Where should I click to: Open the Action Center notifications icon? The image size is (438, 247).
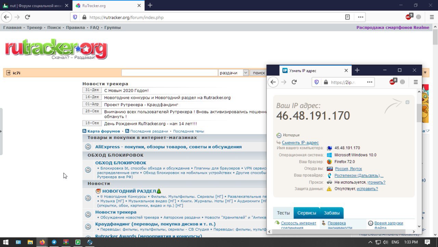pyautogui.click(x=428, y=242)
